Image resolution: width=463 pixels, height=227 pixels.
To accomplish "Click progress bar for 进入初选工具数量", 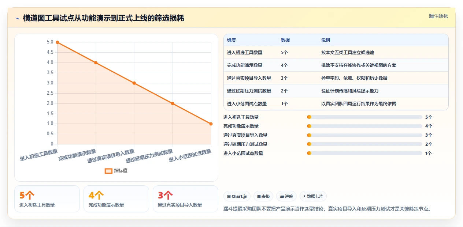I will coord(364,117).
